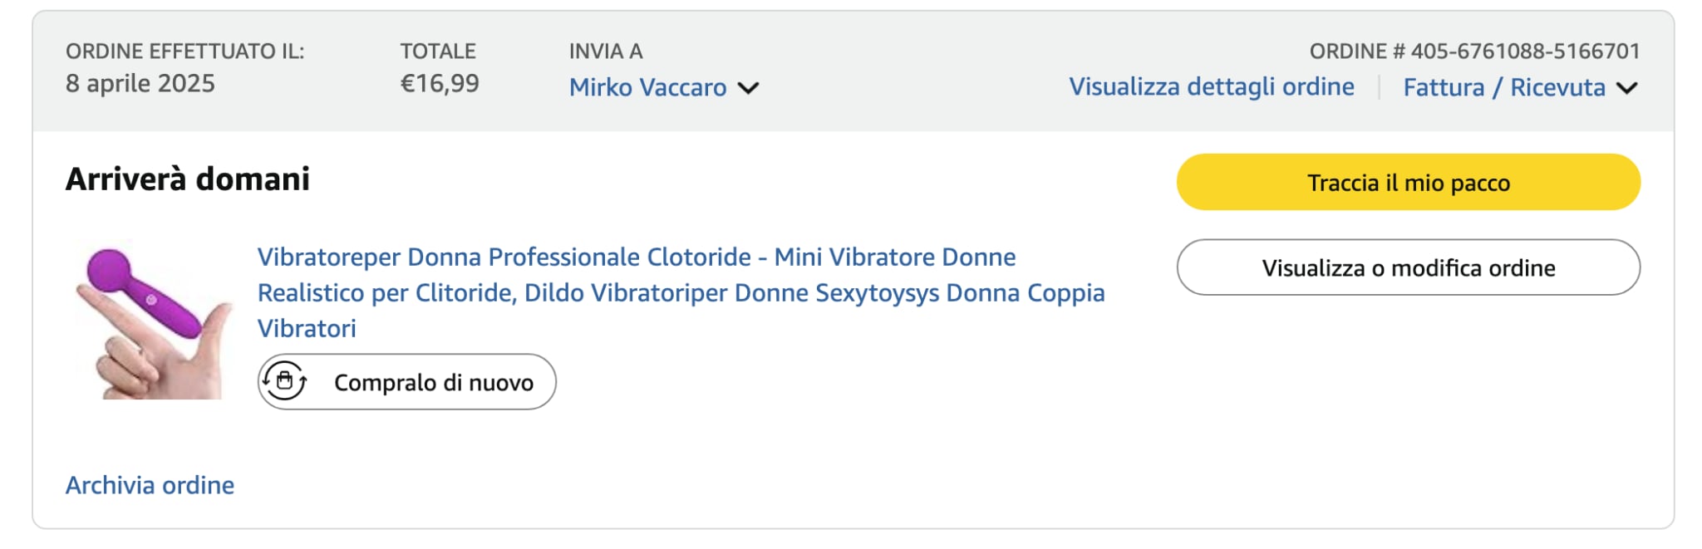Image resolution: width=1702 pixels, height=549 pixels.
Task: Click the Compralo di nuovo label
Action: click(x=433, y=382)
